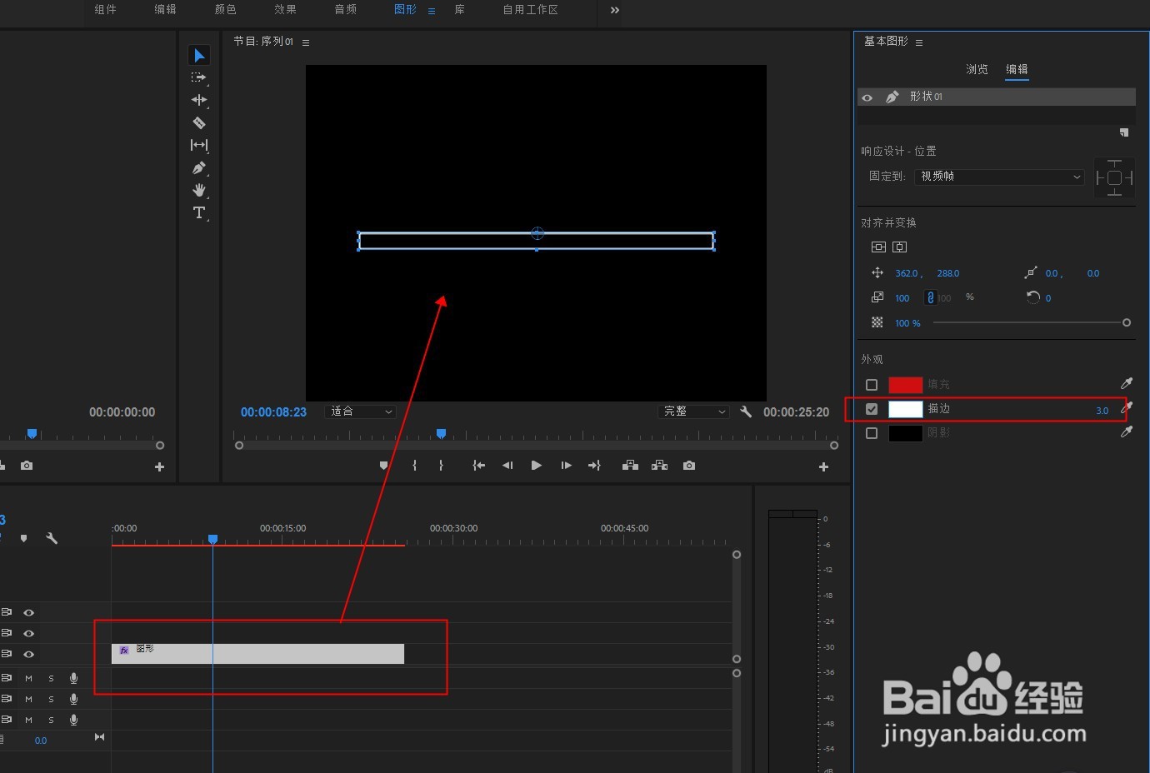Viewport: 1150px width, 773px height.
Task: Pick shadow color with eyedropper
Action: click(x=1127, y=431)
